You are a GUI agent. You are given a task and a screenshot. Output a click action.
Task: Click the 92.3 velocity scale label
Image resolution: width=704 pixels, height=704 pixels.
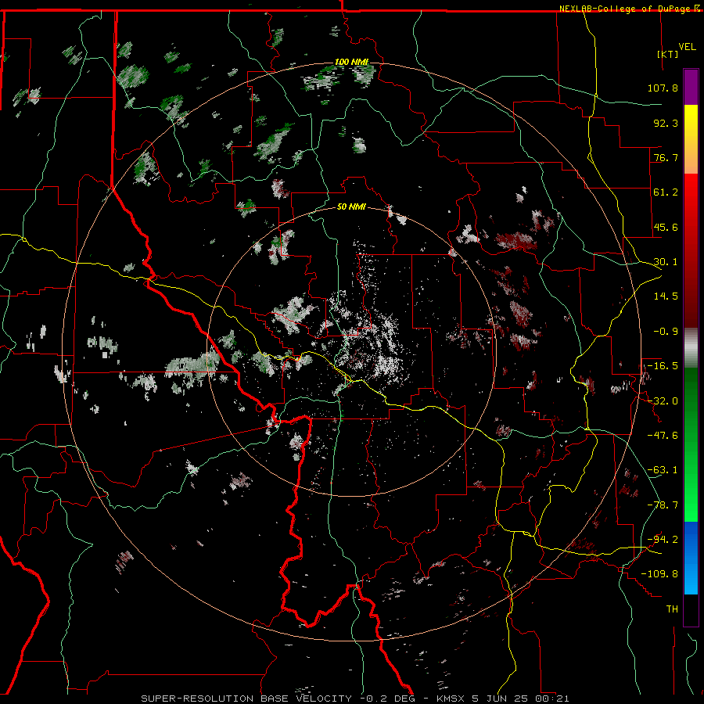click(x=666, y=123)
